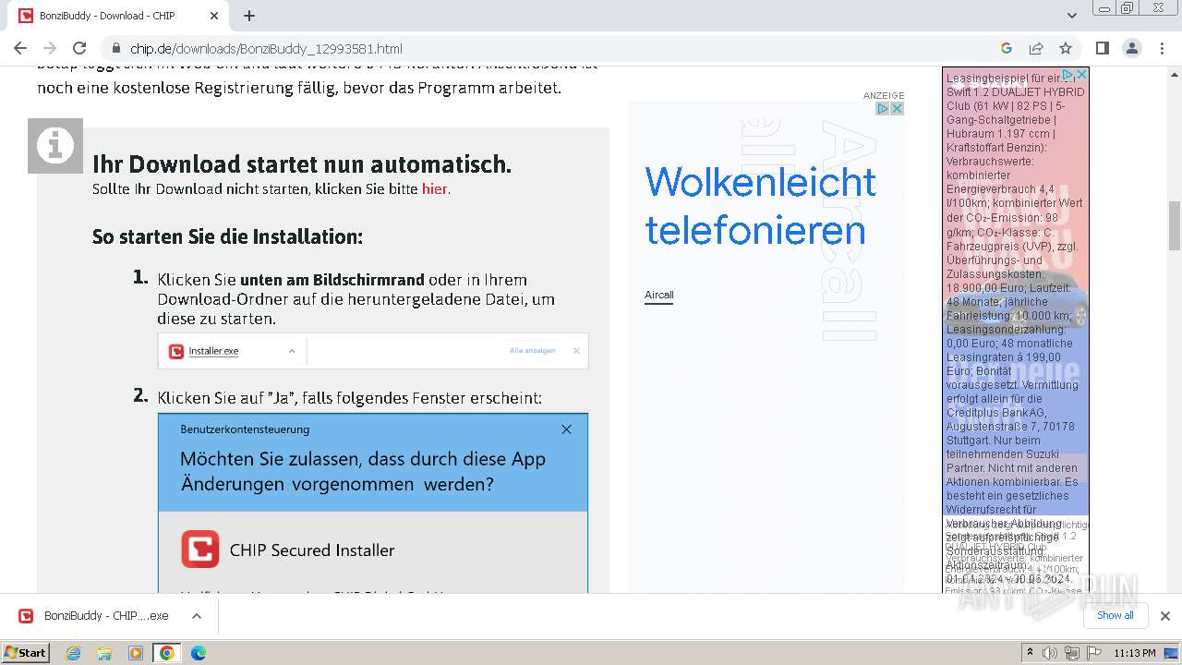Go back to the previous page
The height and width of the screenshot is (665, 1182).
point(20,48)
